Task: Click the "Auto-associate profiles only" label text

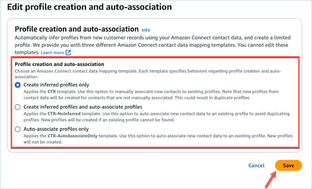Action: point(56,129)
